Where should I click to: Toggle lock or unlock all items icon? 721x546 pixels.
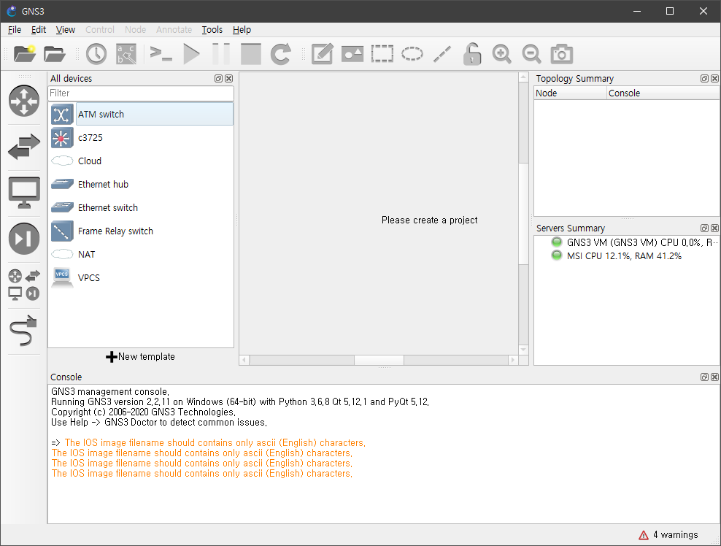(x=471, y=54)
